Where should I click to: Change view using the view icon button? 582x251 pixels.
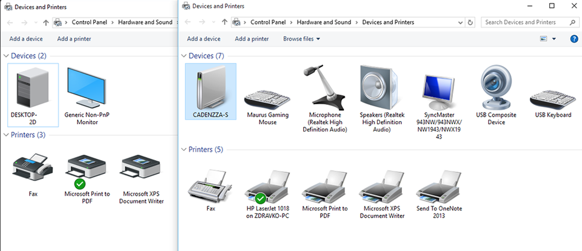tap(544, 39)
